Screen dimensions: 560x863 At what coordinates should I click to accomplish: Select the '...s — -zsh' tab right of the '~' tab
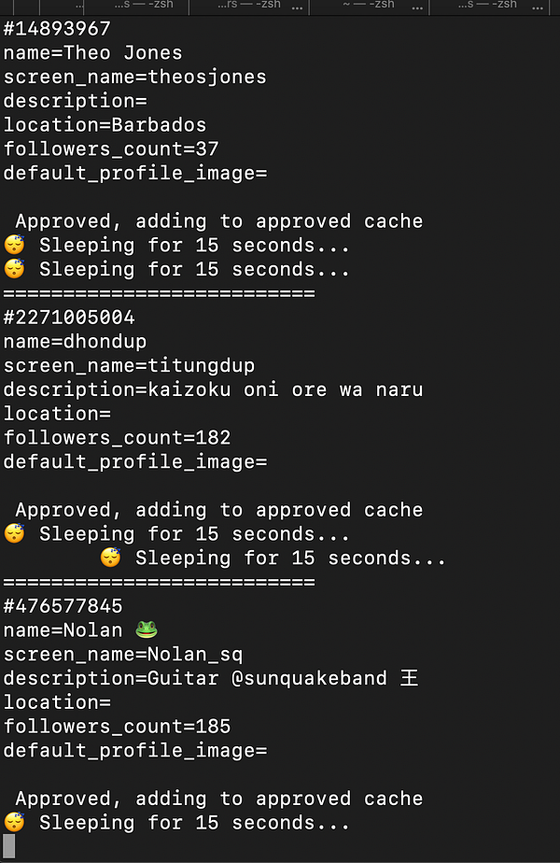488,6
